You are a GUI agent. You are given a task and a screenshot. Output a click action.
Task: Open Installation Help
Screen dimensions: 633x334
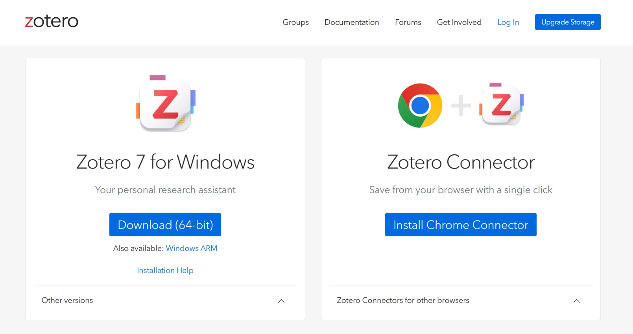165,270
